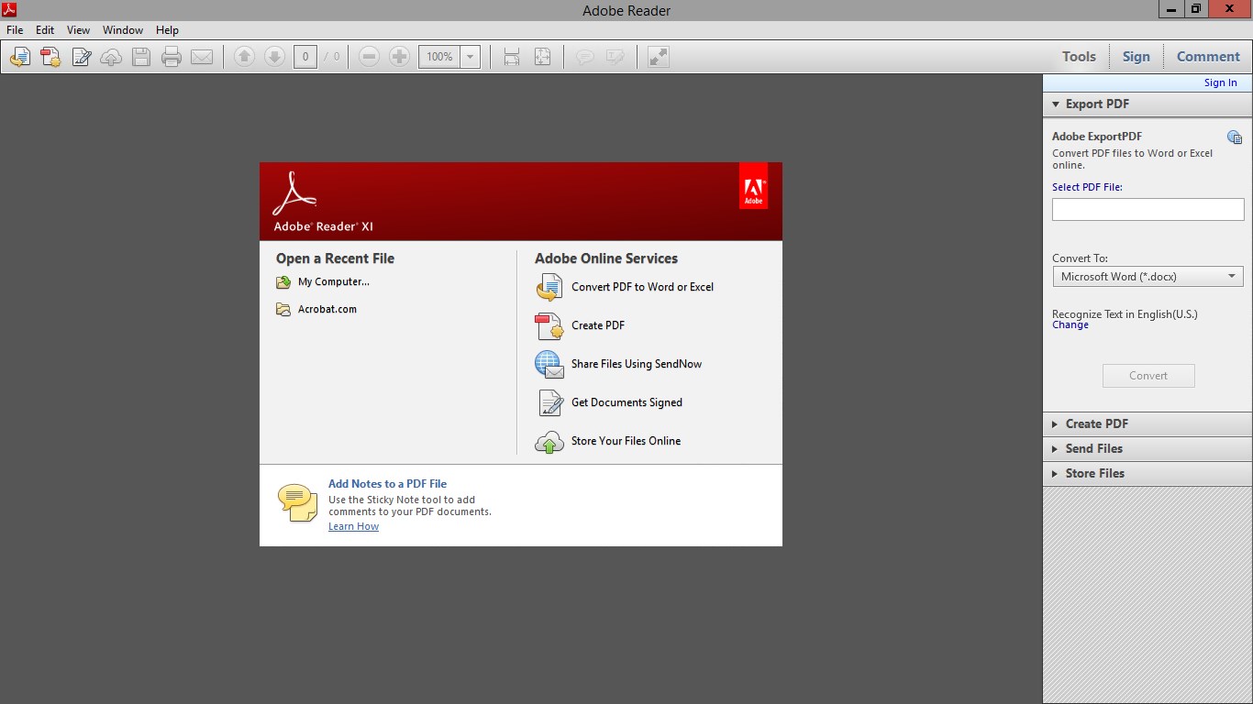Click the Print toolbar icon

[x=172, y=57]
